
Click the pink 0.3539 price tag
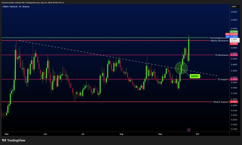click(x=234, y=79)
